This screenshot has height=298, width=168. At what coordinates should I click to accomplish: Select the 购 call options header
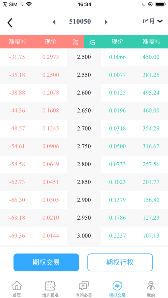(x=75, y=42)
